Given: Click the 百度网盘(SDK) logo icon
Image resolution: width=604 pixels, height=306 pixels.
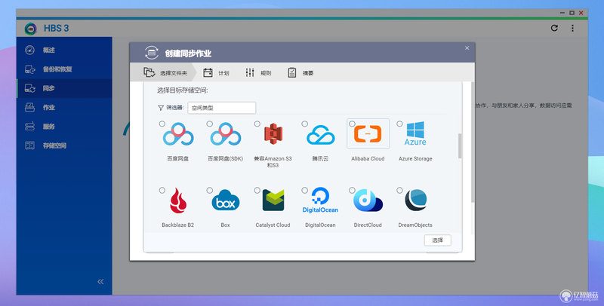Looking at the screenshot, I should [225, 133].
